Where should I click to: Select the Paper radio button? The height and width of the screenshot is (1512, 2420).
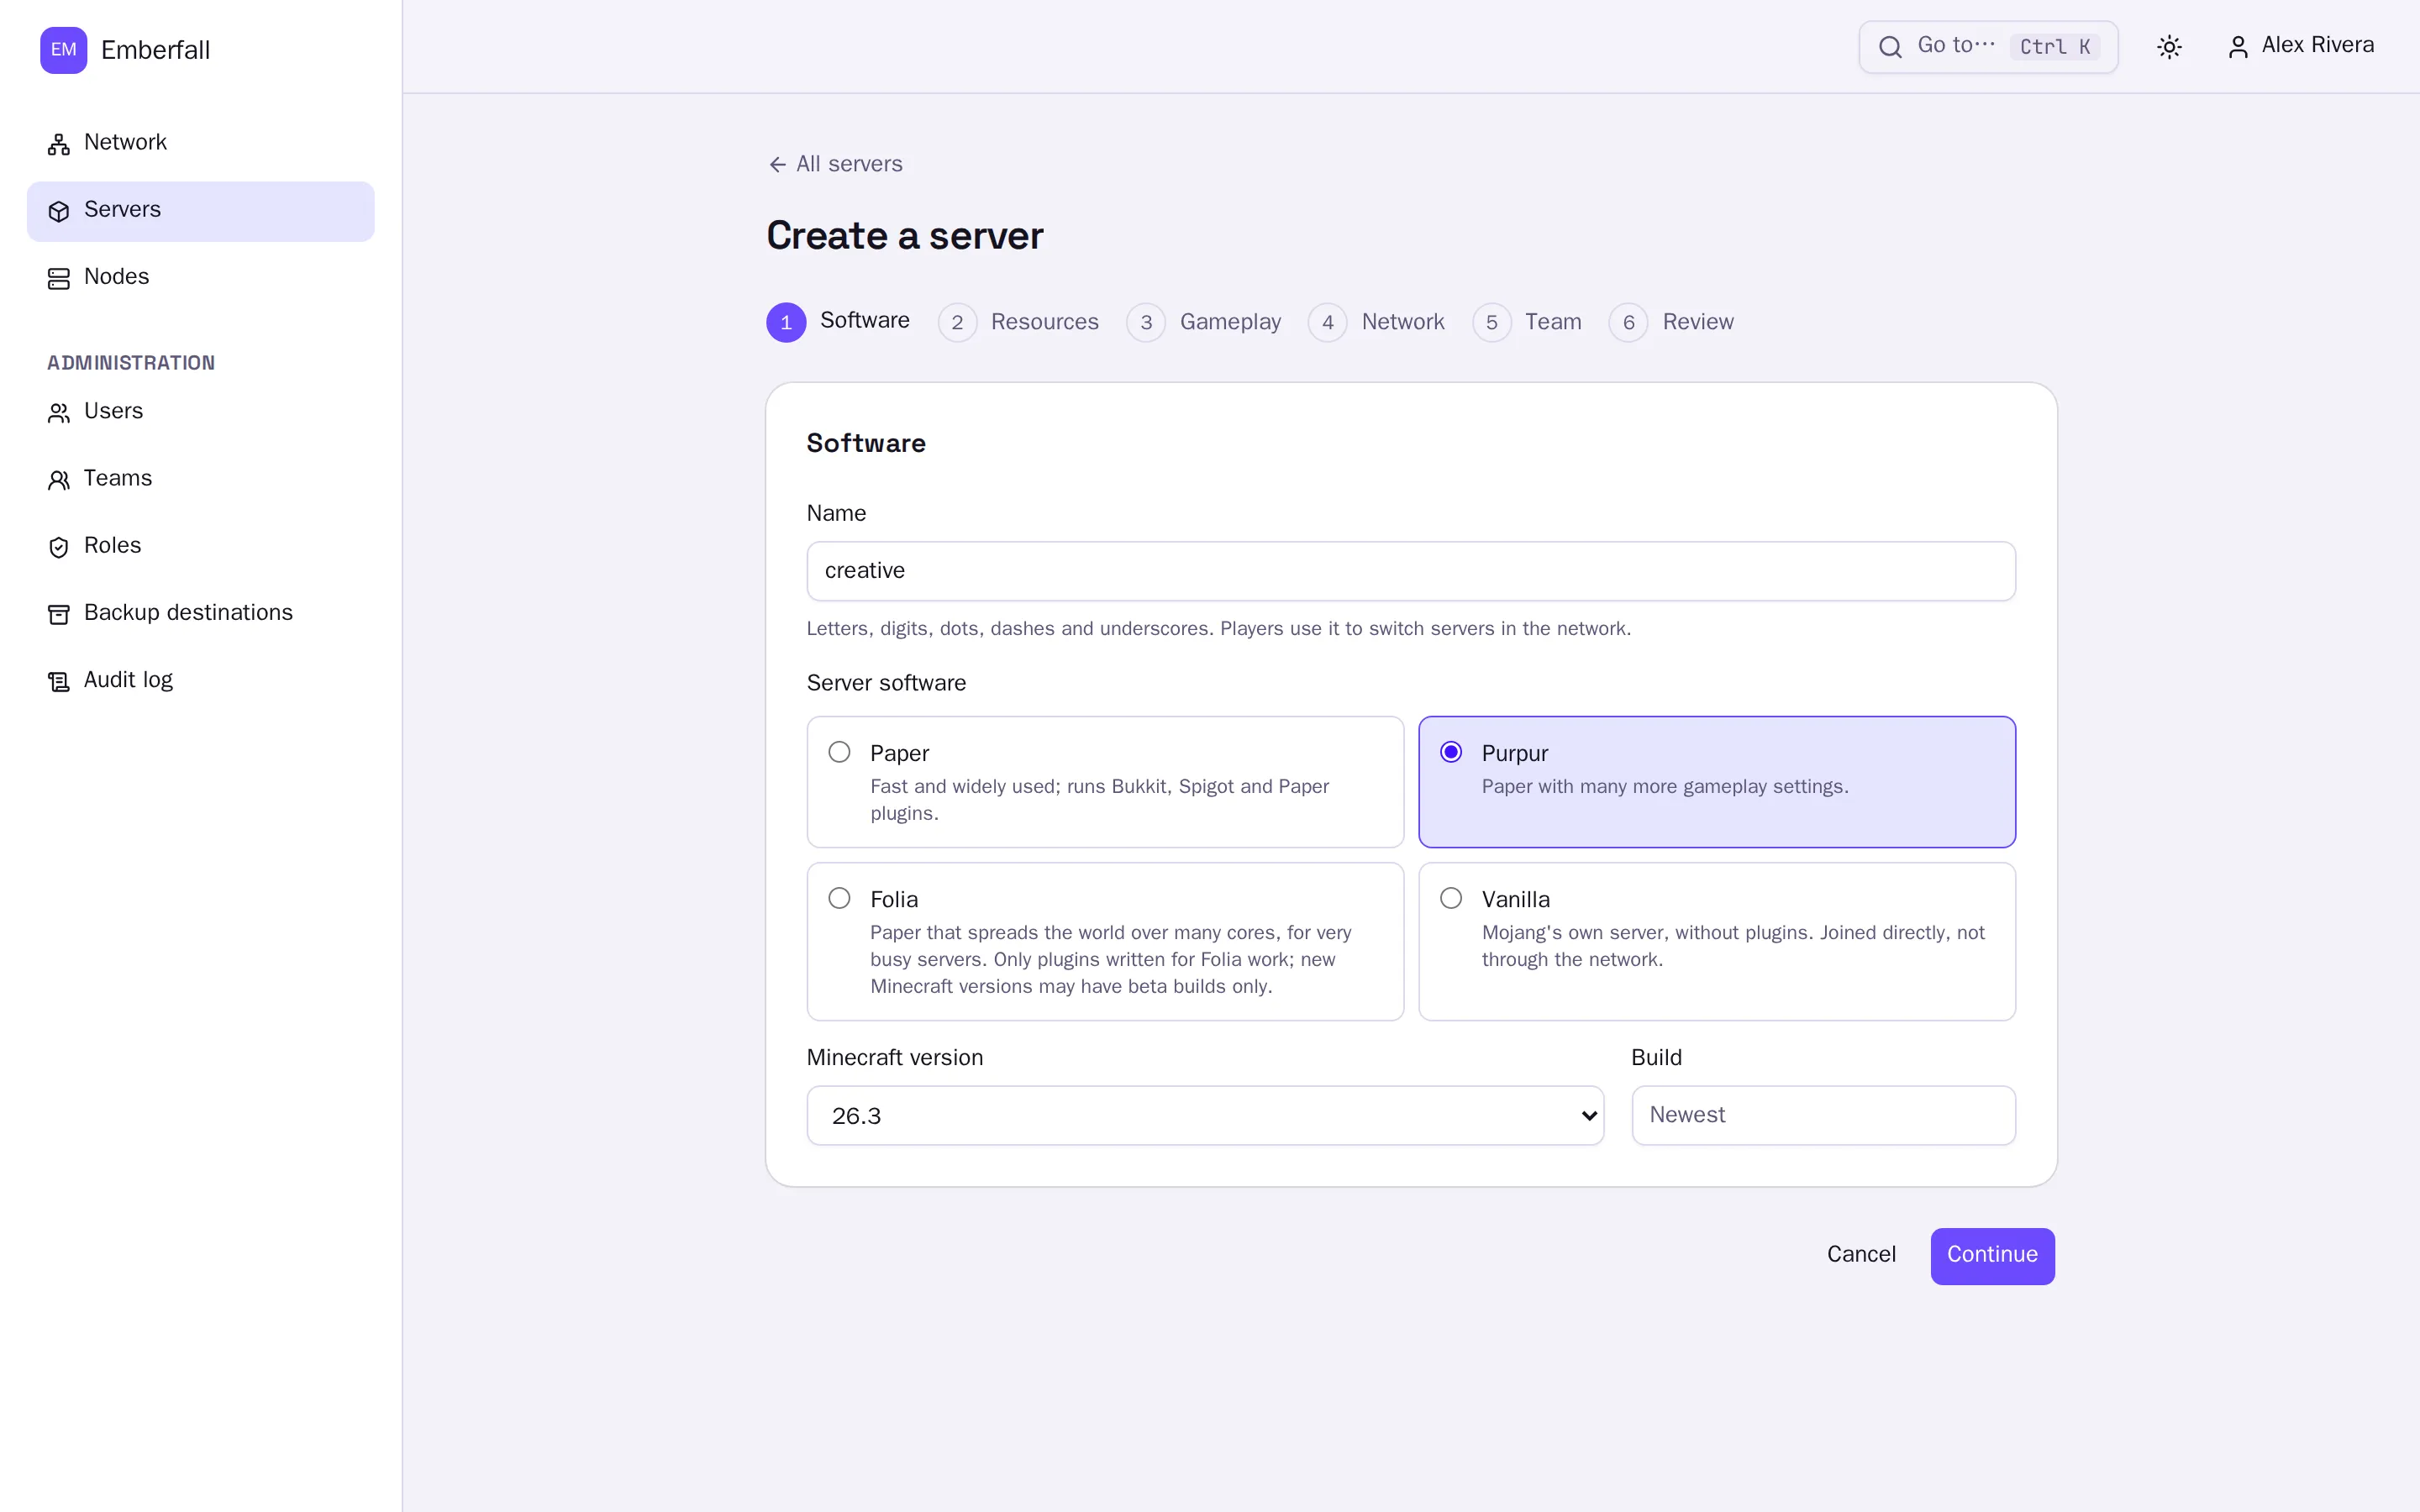(839, 752)
